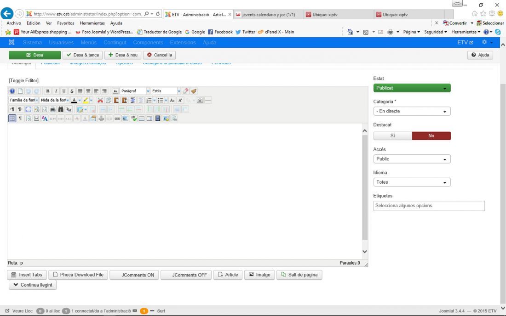
Task: Click the cut scissors icon
Action: coord(100,100)
